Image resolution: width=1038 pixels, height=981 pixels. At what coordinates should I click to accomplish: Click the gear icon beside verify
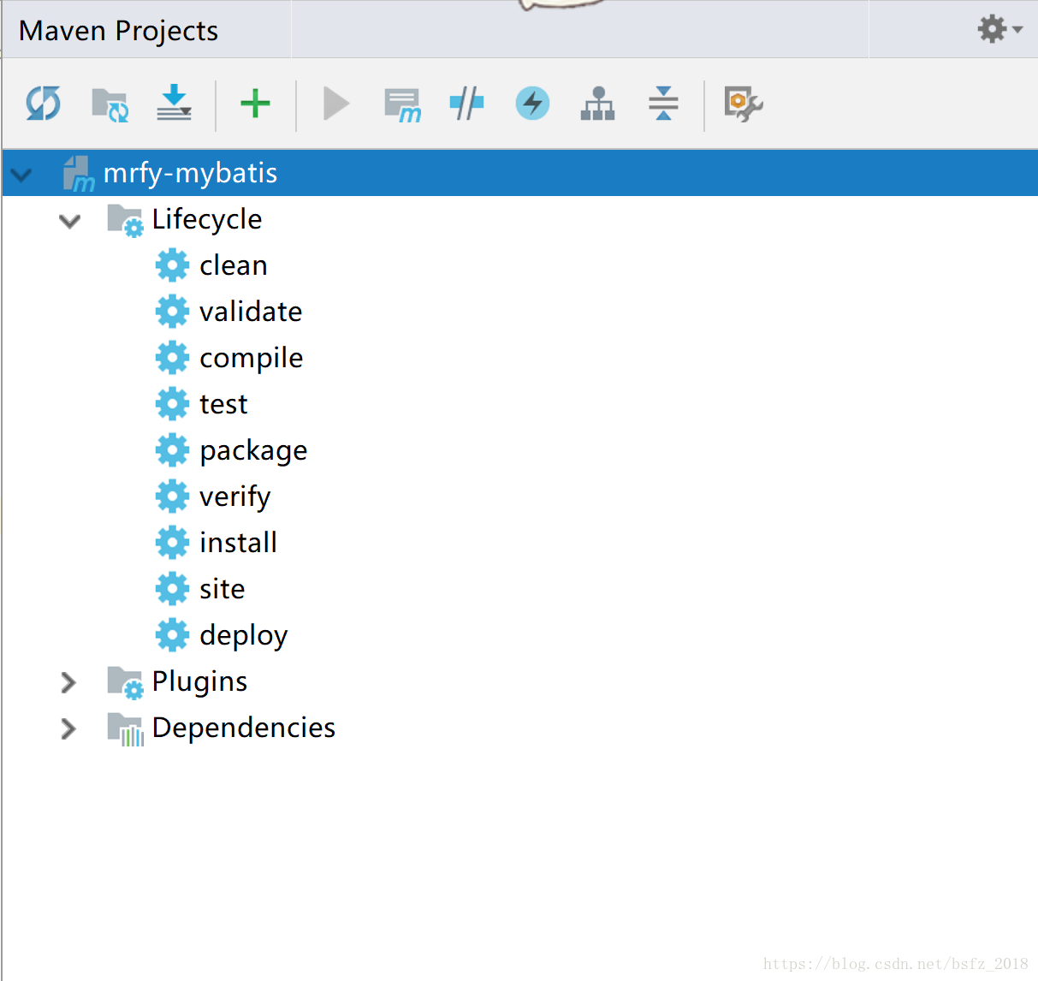[x=172, y=496]
